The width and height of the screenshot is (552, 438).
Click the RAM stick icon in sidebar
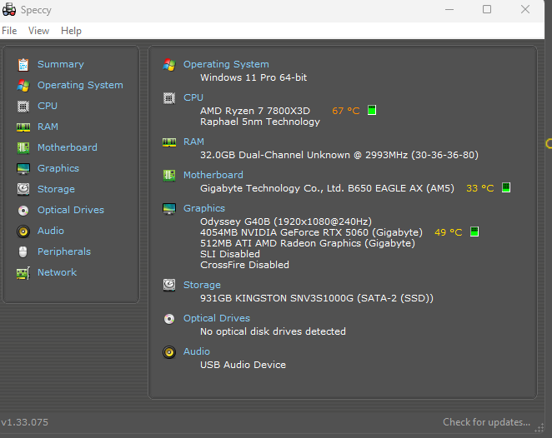[x=23, y=127]
